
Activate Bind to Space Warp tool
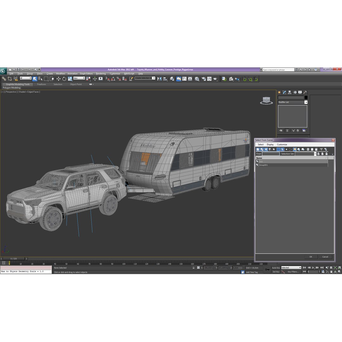[x=16, y=79]
